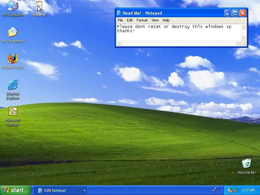Click the microphone language bar icon
The image size is (260, 195).
214,190
